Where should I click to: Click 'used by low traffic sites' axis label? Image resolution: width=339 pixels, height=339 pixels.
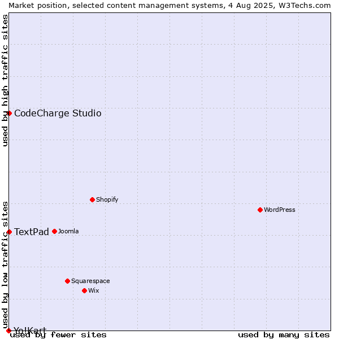pyautogui.click(x=5, y=264)
